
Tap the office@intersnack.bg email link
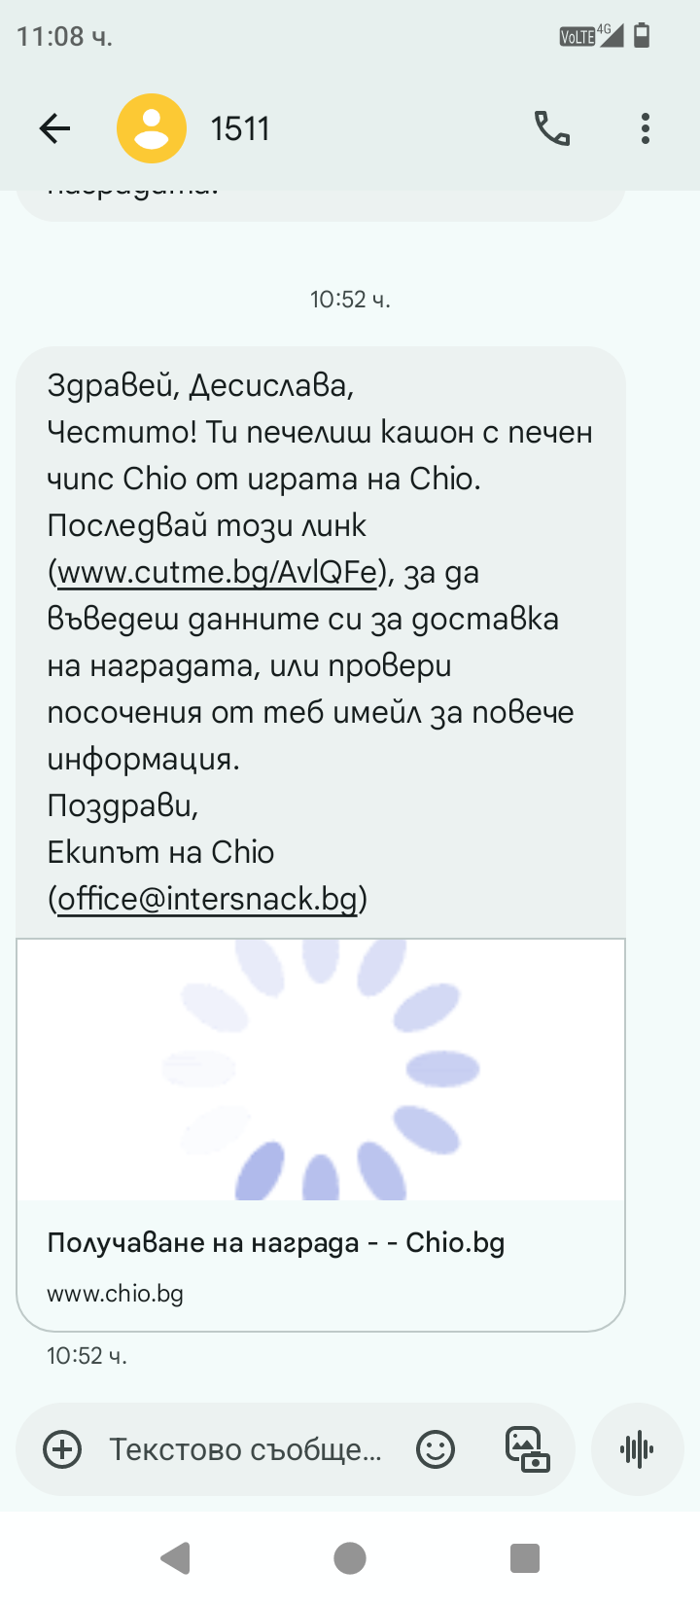click(207, 899)
